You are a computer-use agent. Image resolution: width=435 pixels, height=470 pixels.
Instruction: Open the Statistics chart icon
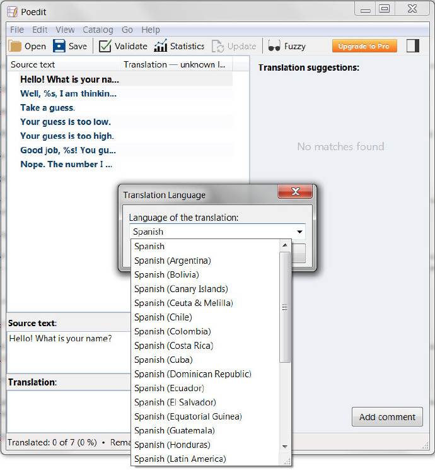pos(161,46)
